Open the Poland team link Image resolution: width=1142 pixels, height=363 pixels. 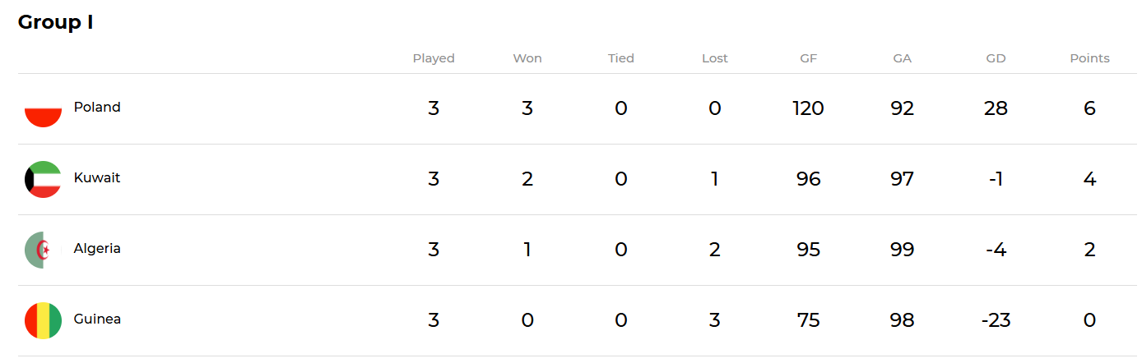tap(97, 108)
